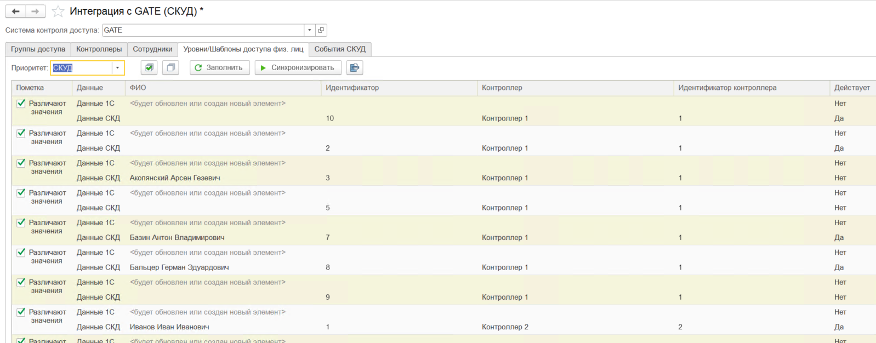The width and height of the screenshot is (876, 343).
Task: Toggle checkbox for Акопянский Арсен Гезевич row
Action: pyautogui.click(x=21, y=163)
